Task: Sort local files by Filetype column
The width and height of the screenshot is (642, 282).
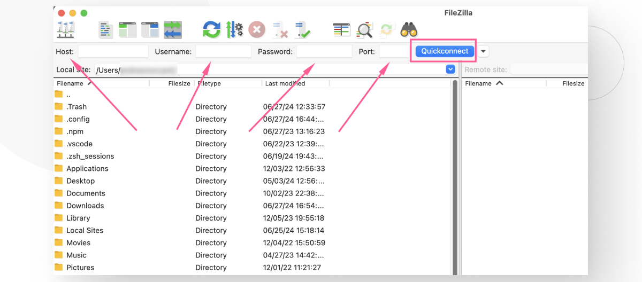Action: [x=209, y=83]
